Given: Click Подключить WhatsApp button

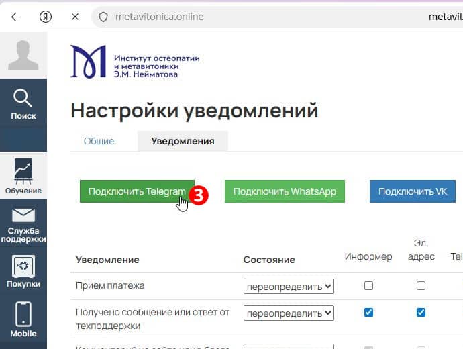Looking at the screenshot, I should pyautogui.click(x=285, y=191).
